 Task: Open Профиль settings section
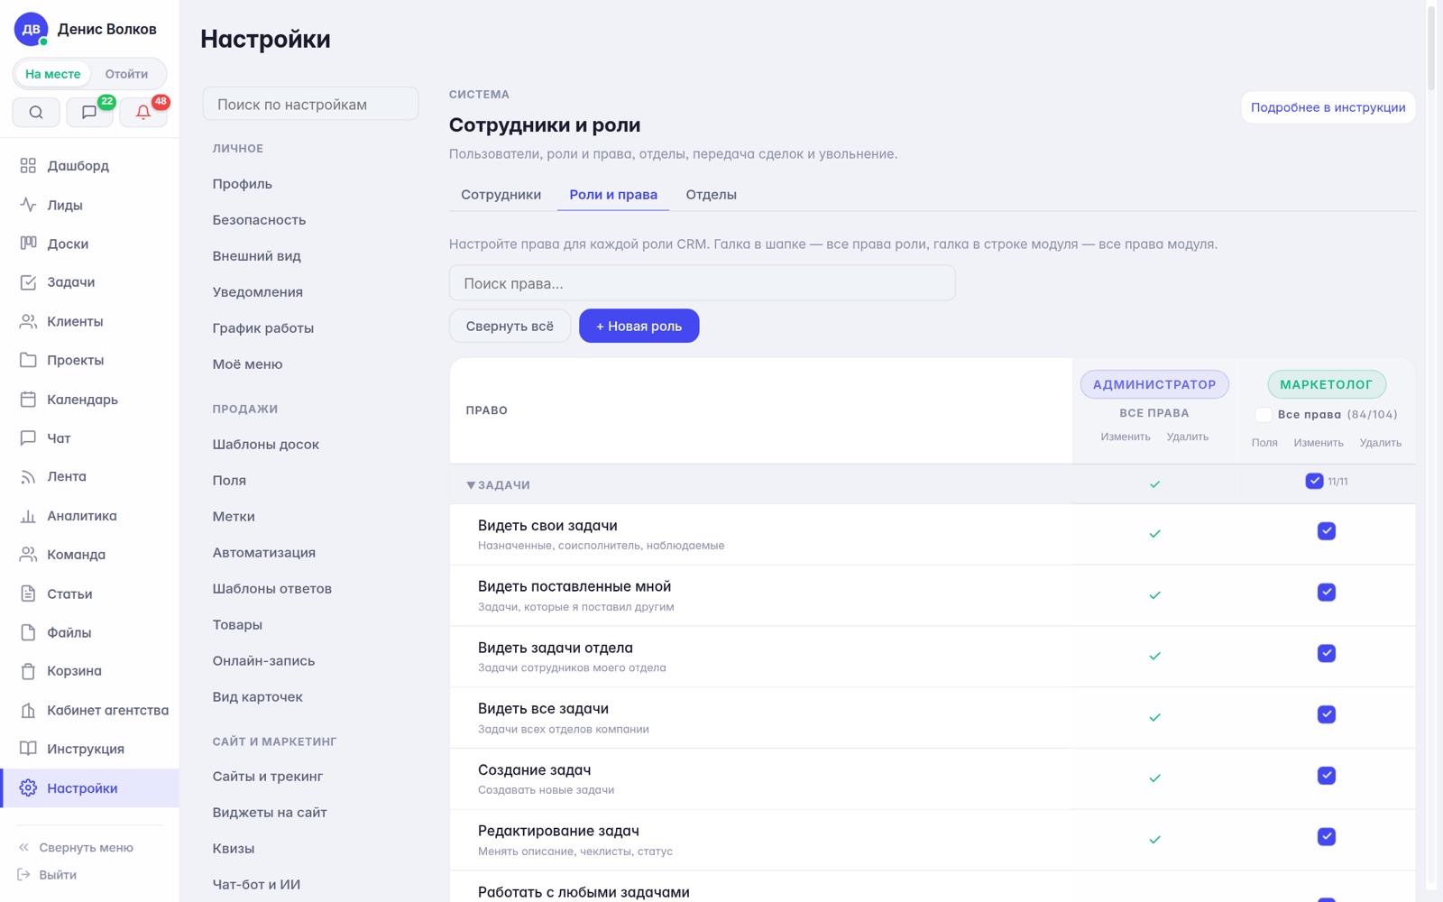click(242, 184)
